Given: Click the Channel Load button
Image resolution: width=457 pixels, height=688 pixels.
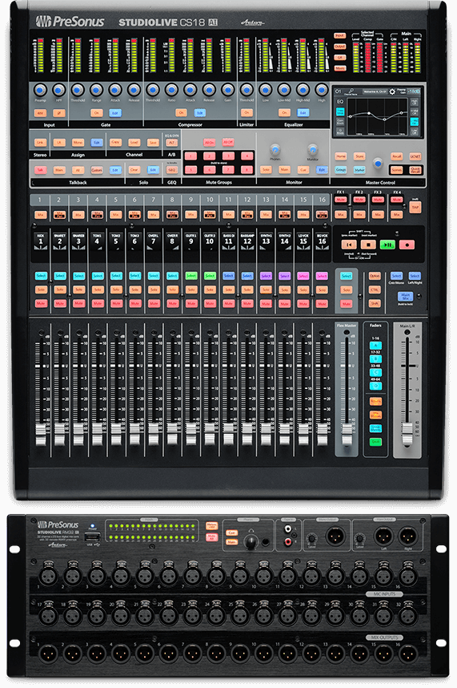Looking at the screenshot, I should [134, 143].
